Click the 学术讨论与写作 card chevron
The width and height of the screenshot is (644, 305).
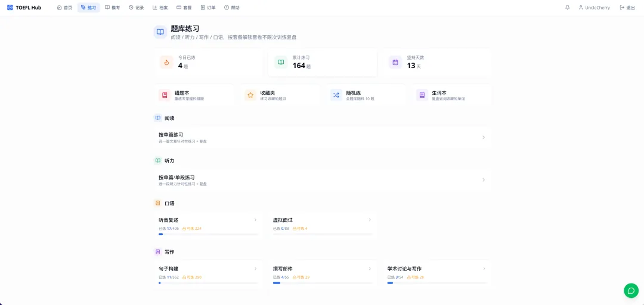click(x=484, y=269)
